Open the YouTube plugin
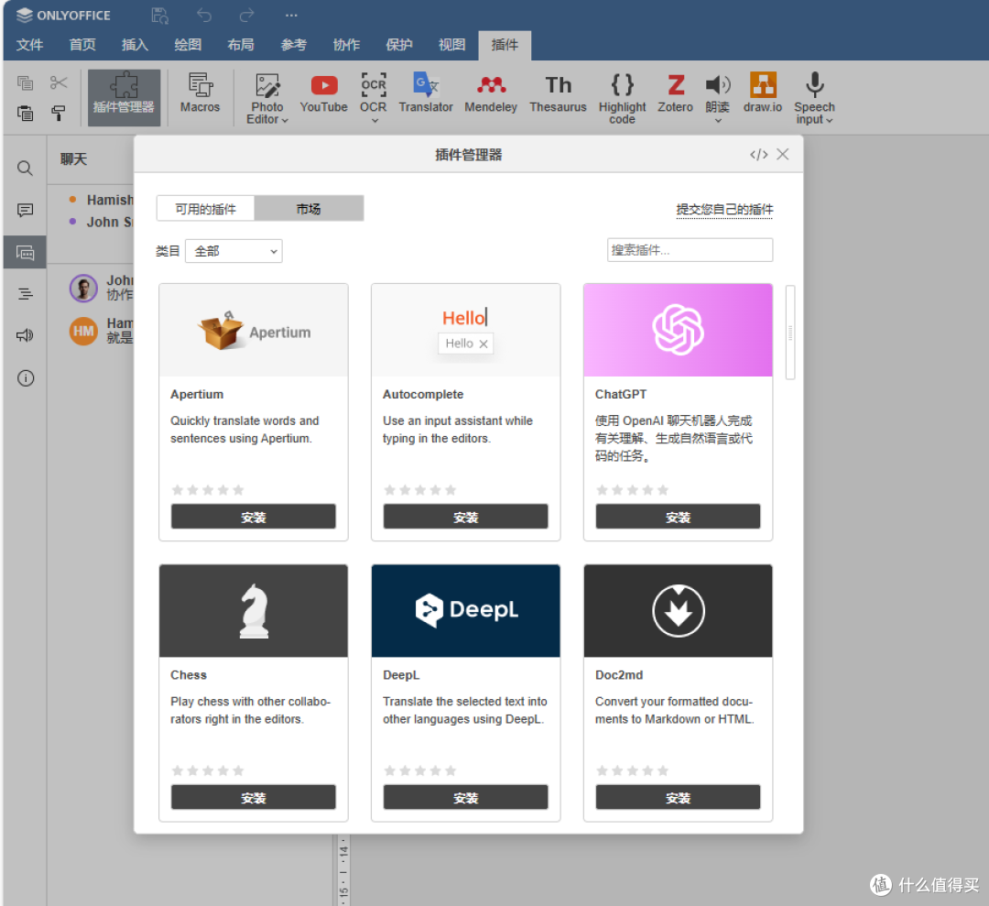Image resolution: width=989 pixels, height=906 pixels. (x=323, y=93)
